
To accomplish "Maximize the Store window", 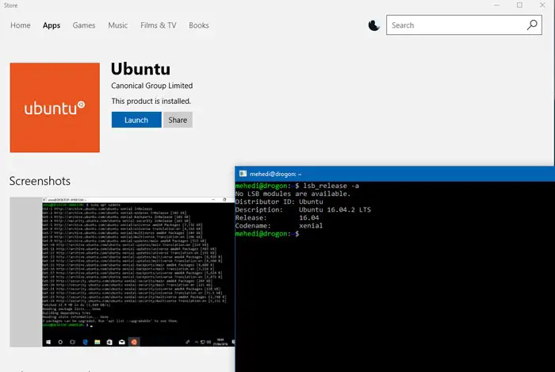I will 519,5.
